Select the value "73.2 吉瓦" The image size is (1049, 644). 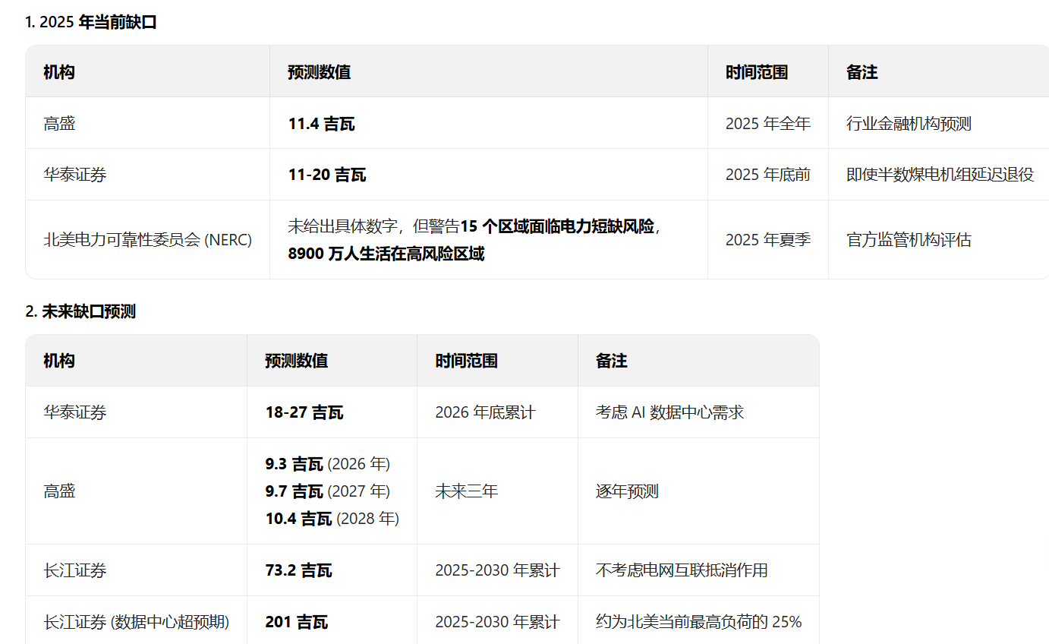coord(298,570)
